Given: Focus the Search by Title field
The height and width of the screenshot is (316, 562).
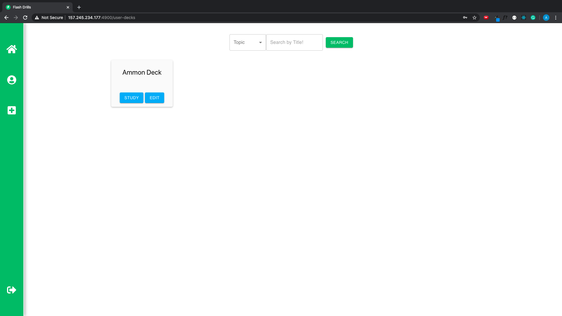Looking at the screenshot, I should click(294, 42).
